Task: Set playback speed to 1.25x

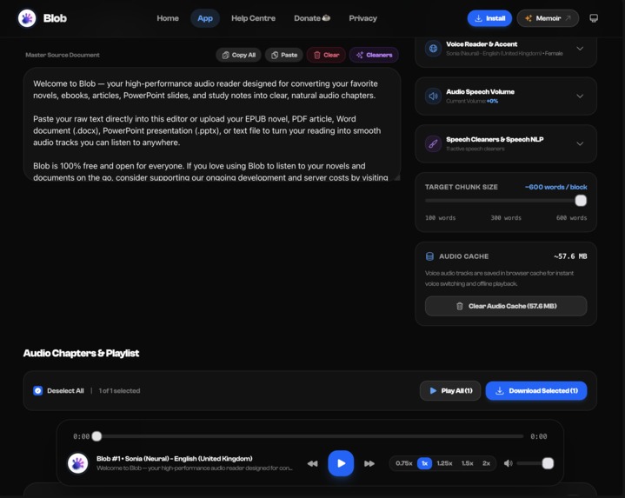Action: pos(444,463)
